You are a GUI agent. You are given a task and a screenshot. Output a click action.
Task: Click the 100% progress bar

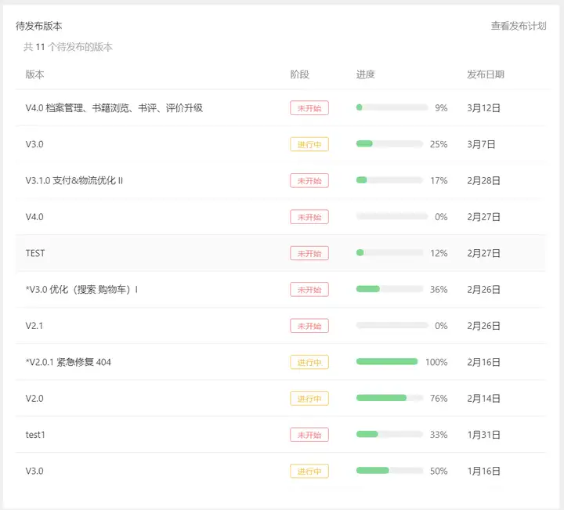(x=387, y=362)
